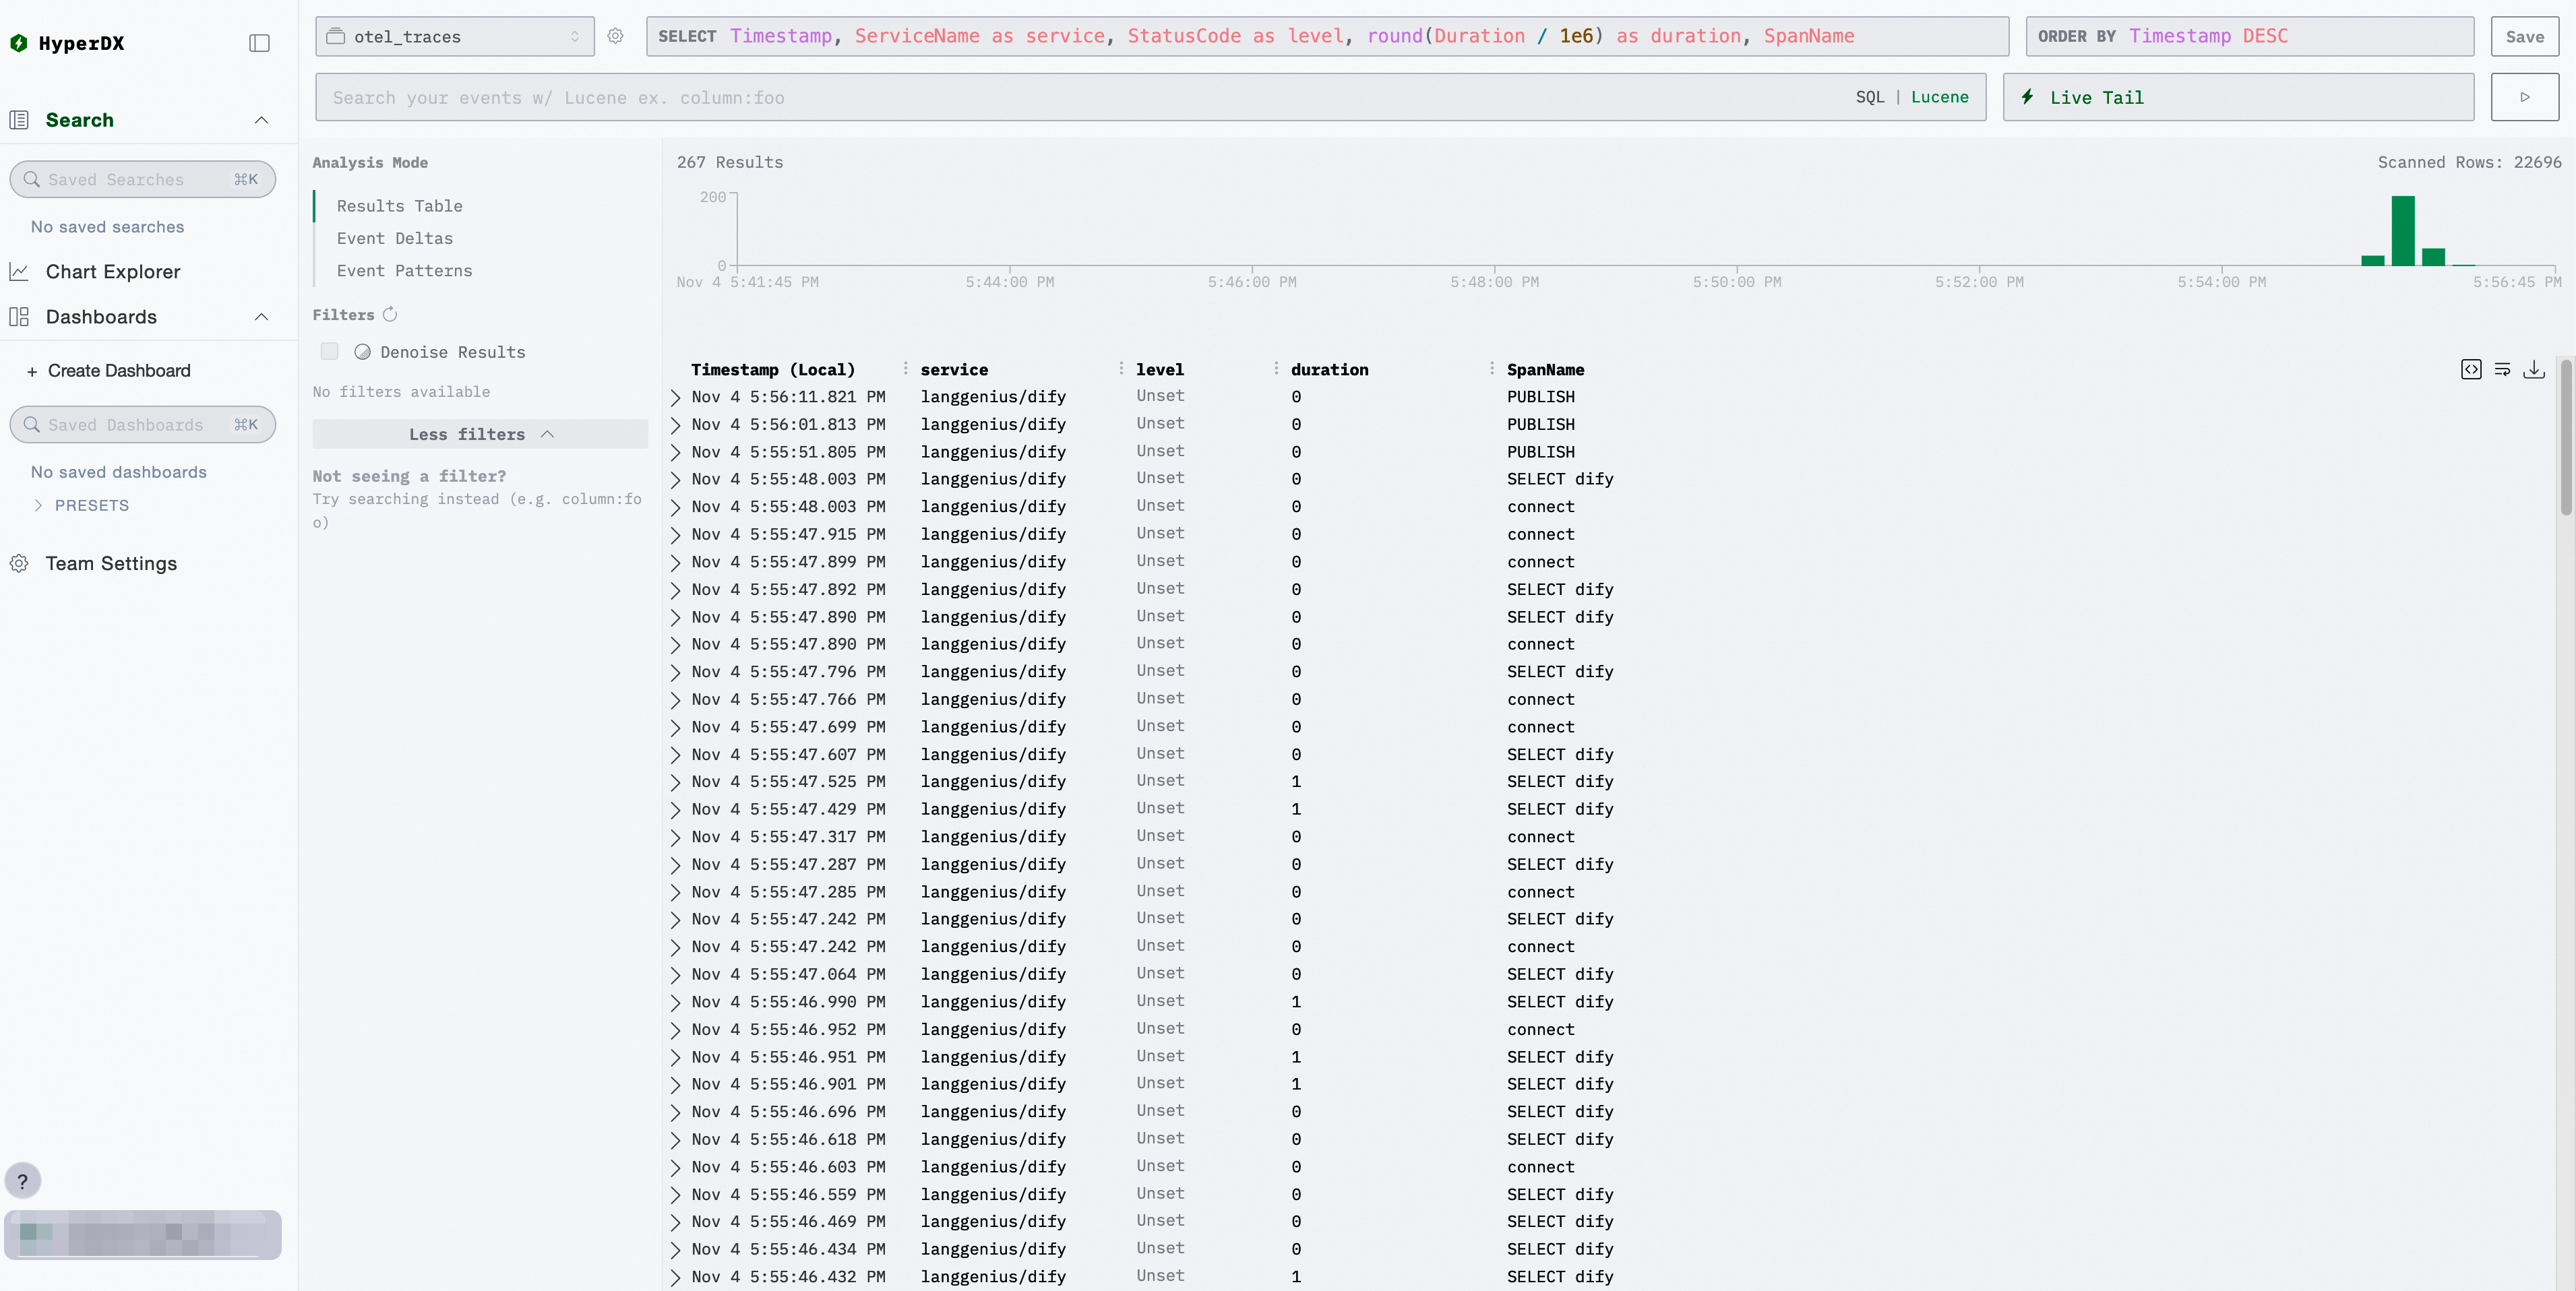Toggle line wrap icon in table header
The height and width of the screenshot is (1291, 2576).
[2502, 370]
